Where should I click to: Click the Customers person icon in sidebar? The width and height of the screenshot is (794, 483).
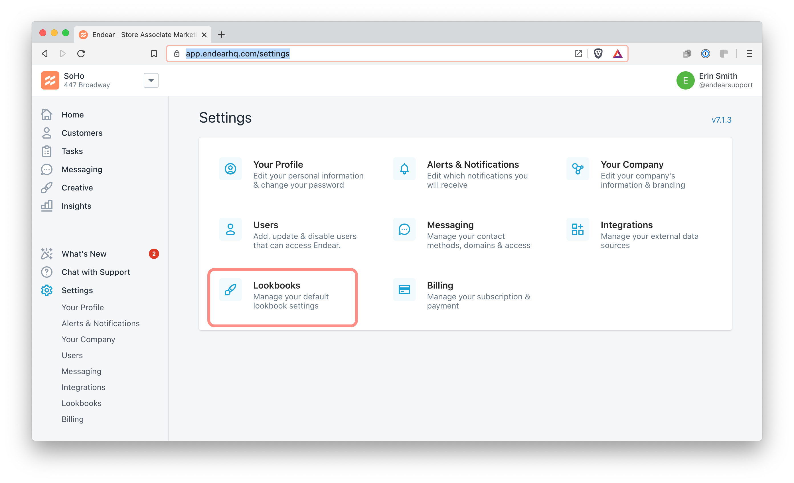click(47, 133)
